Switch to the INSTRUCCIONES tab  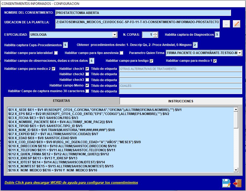(x=181, y=101)
